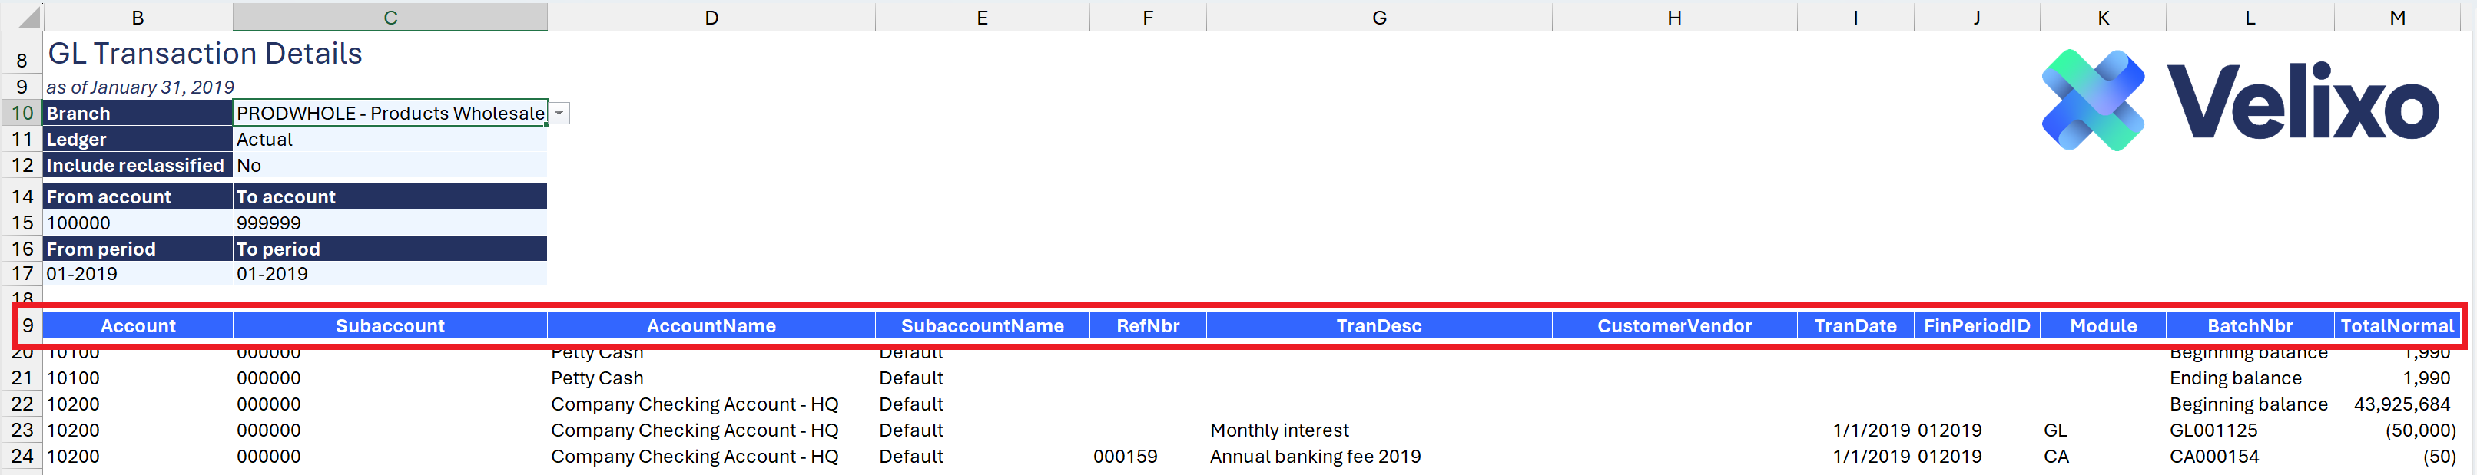The height and width of the screenshot is (475, 2477).
Task: Select column G header
Action: [1378, 18]
